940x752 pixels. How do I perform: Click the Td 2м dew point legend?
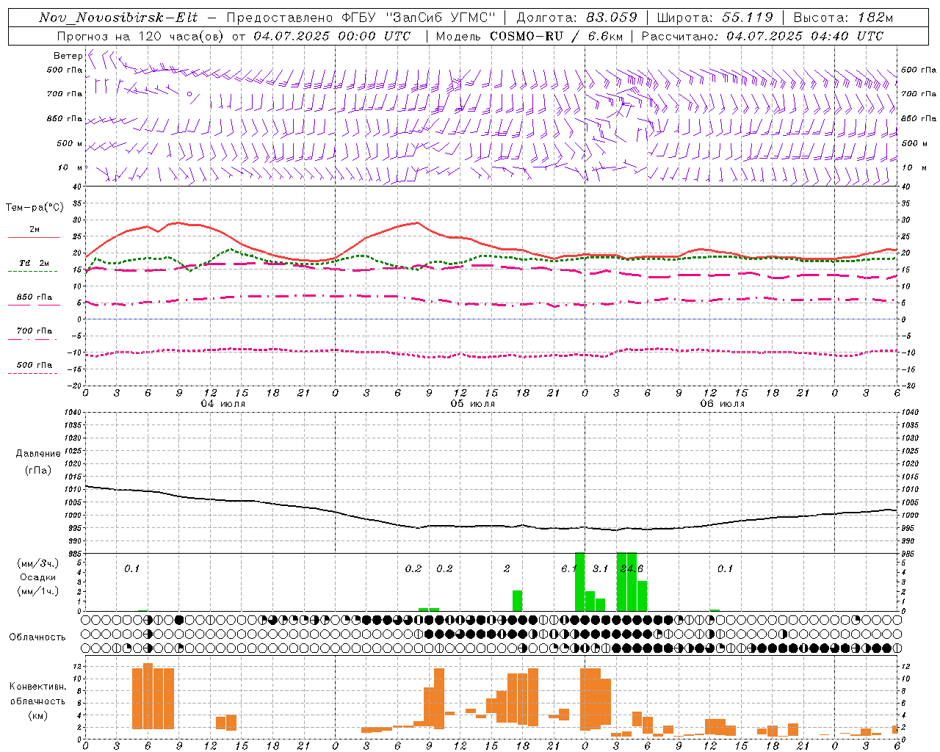coord(35,263)
